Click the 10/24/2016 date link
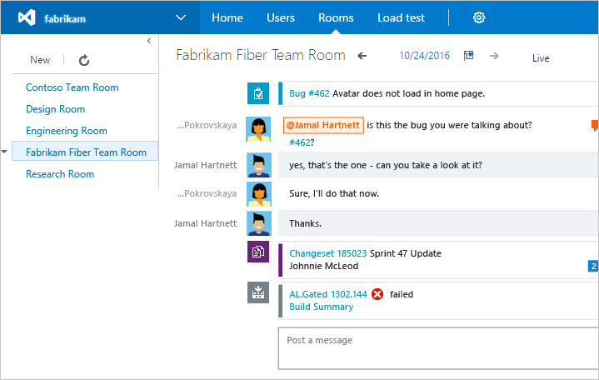Screen dimensions: 599x380 click(424, 56)
